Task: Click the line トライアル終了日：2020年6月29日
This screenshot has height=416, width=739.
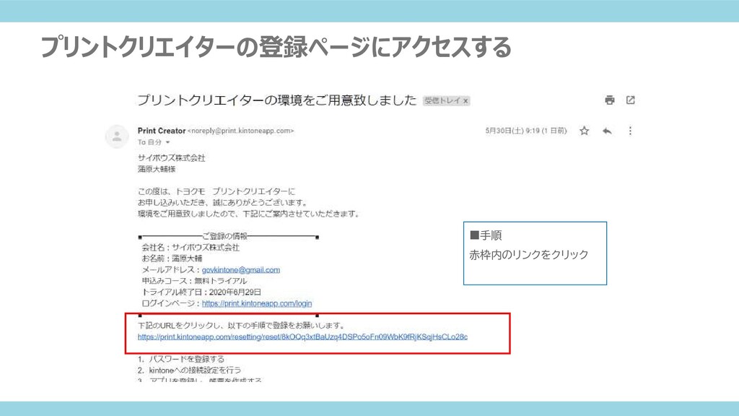Action: click(x=201, y=292)
